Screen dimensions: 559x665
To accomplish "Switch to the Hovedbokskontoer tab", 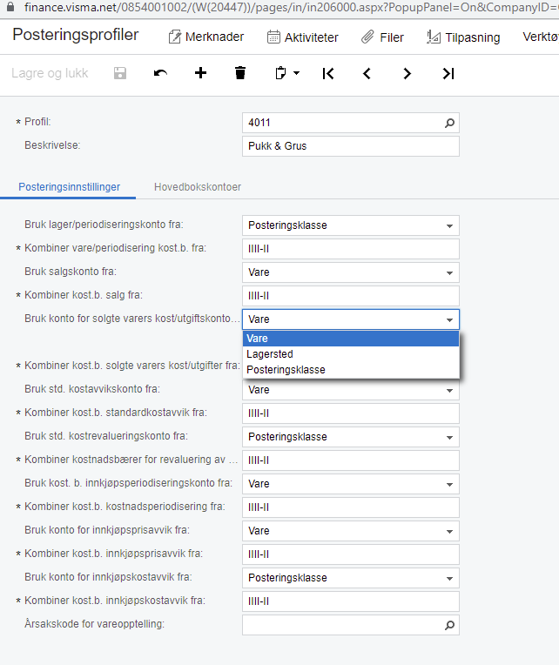I will [198, 187].
